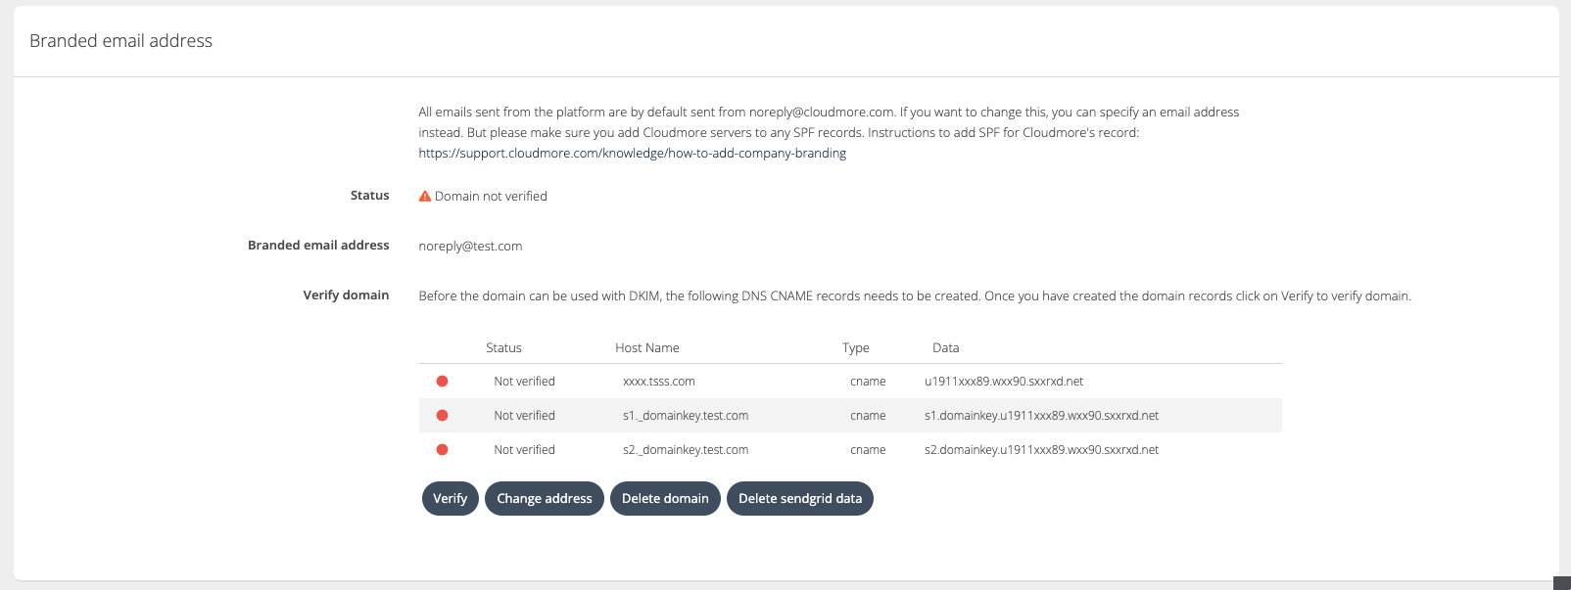Click the Data column header
The image size is (1571, 590).
pyautogui.click(x=945, y=348)
